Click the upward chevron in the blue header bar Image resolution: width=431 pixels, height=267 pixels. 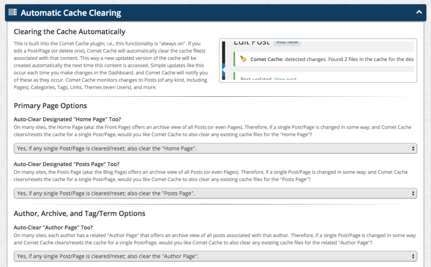pyautogui.click(x=419, y=12)
